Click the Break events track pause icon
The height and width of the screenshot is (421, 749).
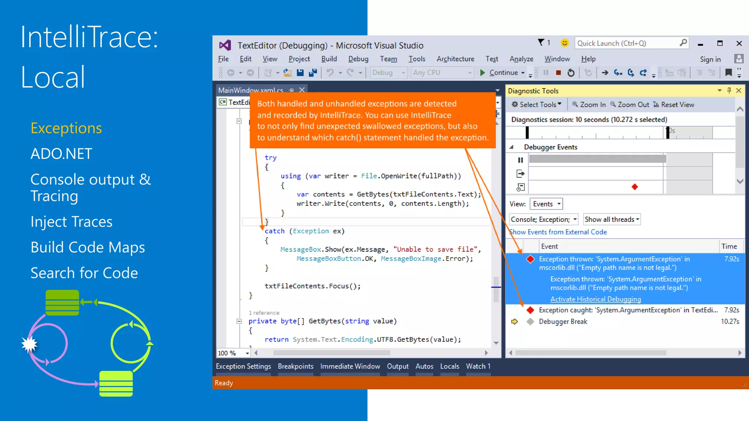point(520,160)
